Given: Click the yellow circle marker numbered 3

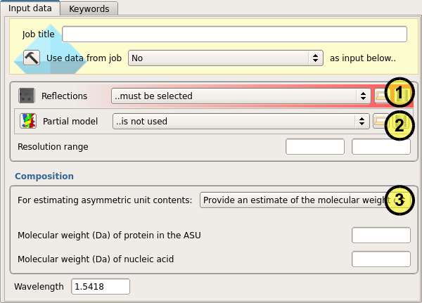Looking at the screenshot, I should (x=399, y=200).
